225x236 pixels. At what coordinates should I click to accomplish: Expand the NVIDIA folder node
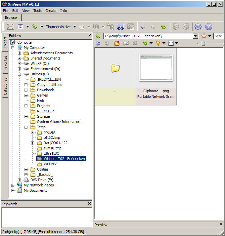(x=32, y=133)
